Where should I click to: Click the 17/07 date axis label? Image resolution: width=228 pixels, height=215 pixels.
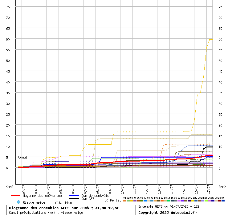pos(209,189)
